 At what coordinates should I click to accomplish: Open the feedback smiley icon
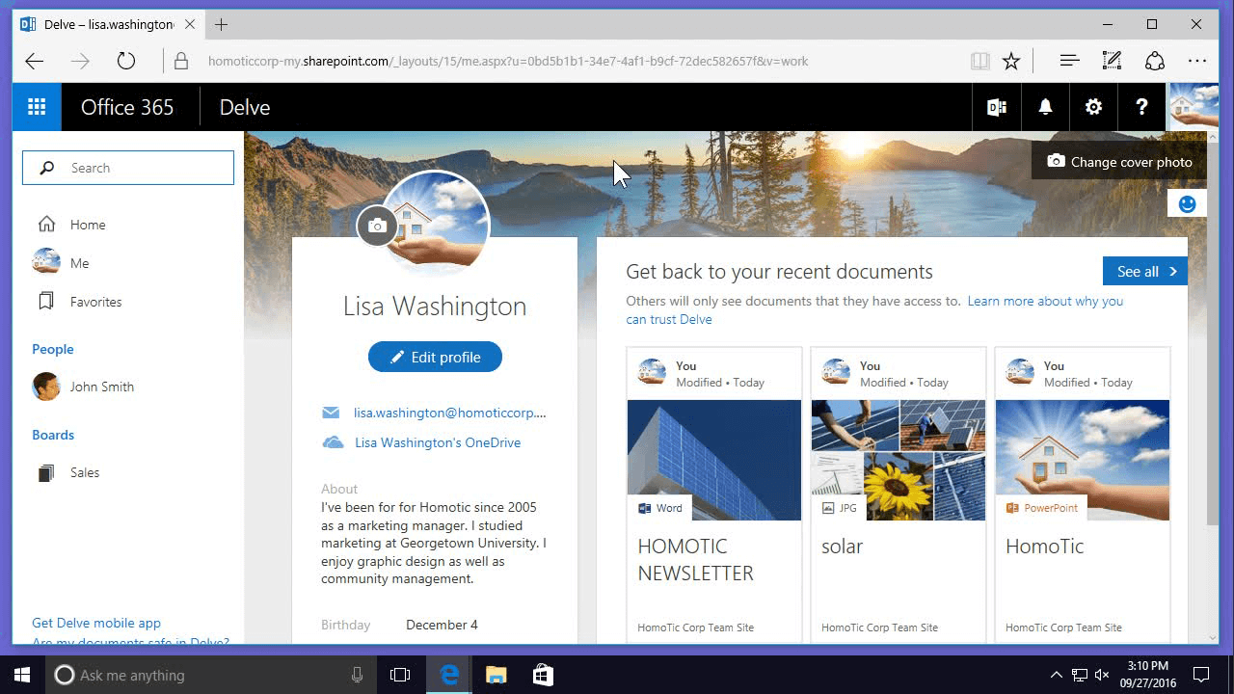pos(1187,202)
